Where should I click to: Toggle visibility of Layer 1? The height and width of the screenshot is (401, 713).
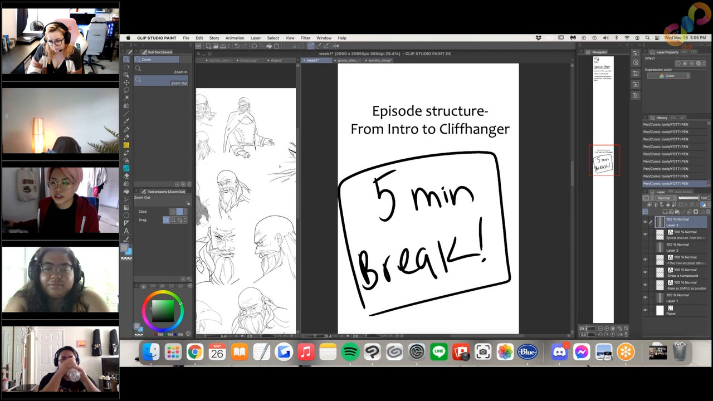(645, 297)
